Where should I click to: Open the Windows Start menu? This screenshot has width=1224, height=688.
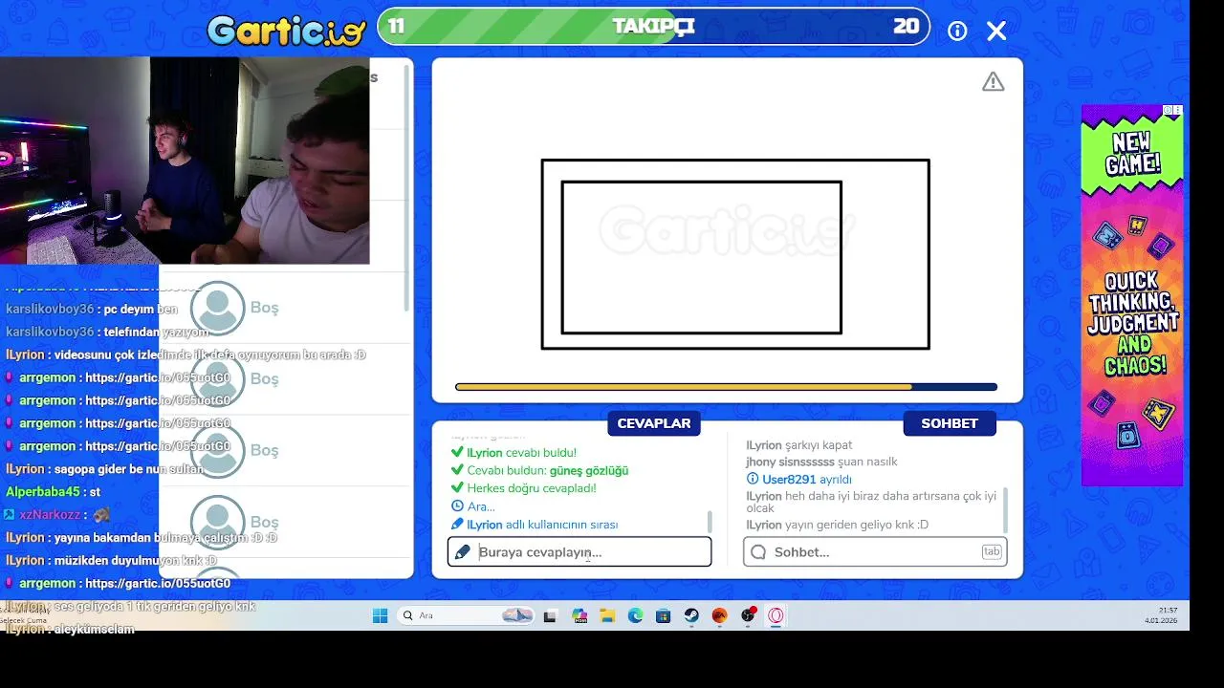pos(380,615)
